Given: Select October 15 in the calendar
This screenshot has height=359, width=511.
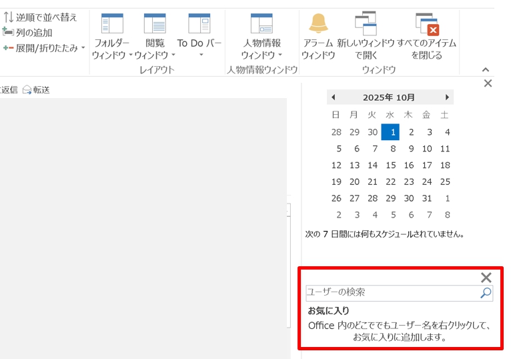Looking at the screenshot, I should (x=390, y=165).
